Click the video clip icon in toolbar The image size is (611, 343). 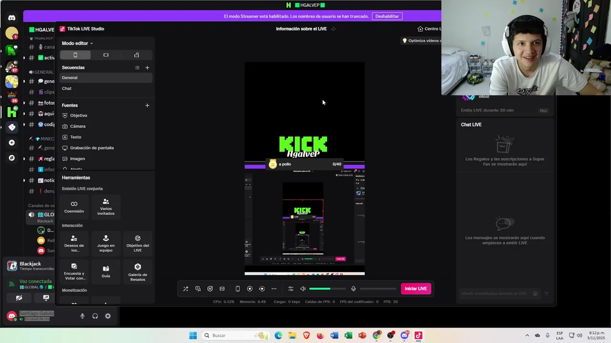click(x=222, y=289)
